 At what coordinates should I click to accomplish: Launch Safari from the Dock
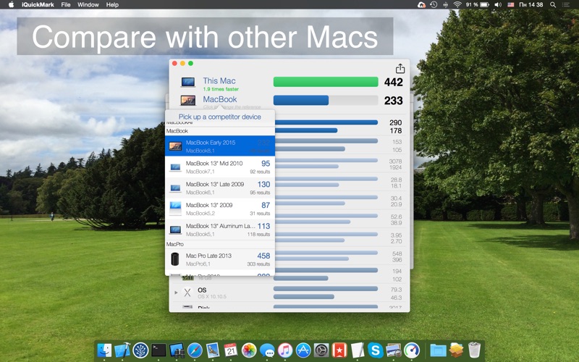pos(195,350)
